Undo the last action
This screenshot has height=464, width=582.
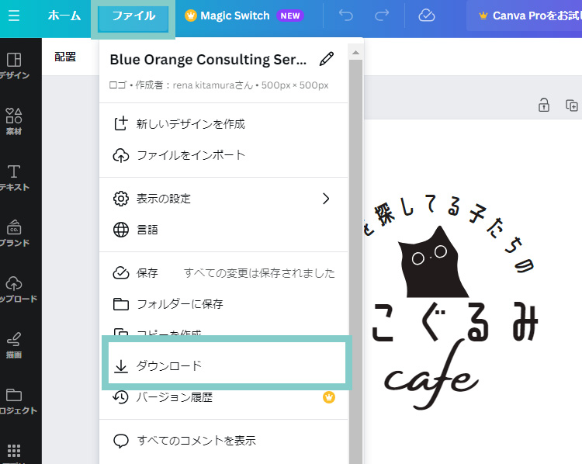345,16
